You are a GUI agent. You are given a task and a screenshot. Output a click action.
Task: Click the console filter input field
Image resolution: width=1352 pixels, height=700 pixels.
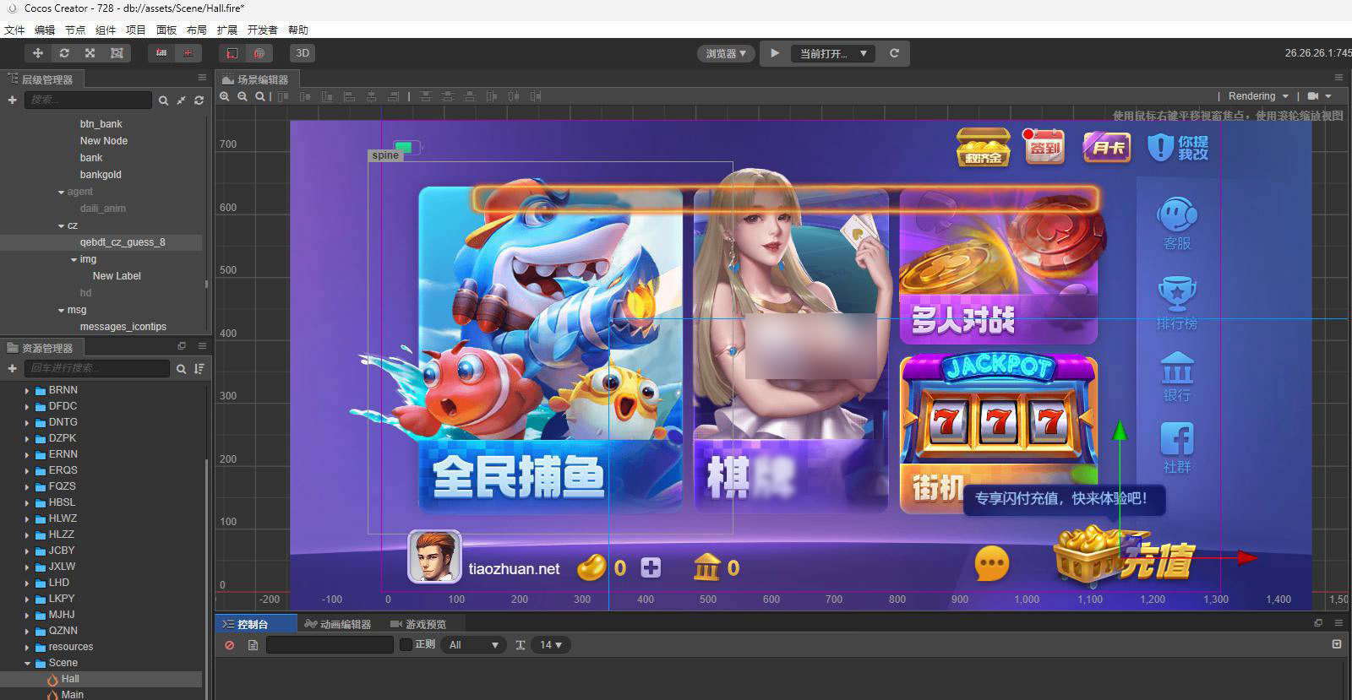point(330,645)
